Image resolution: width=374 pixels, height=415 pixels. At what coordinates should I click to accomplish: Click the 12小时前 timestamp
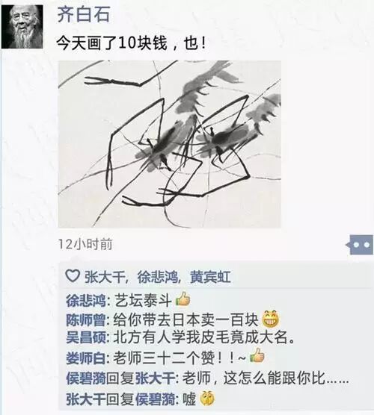click(x=85, y=244)
